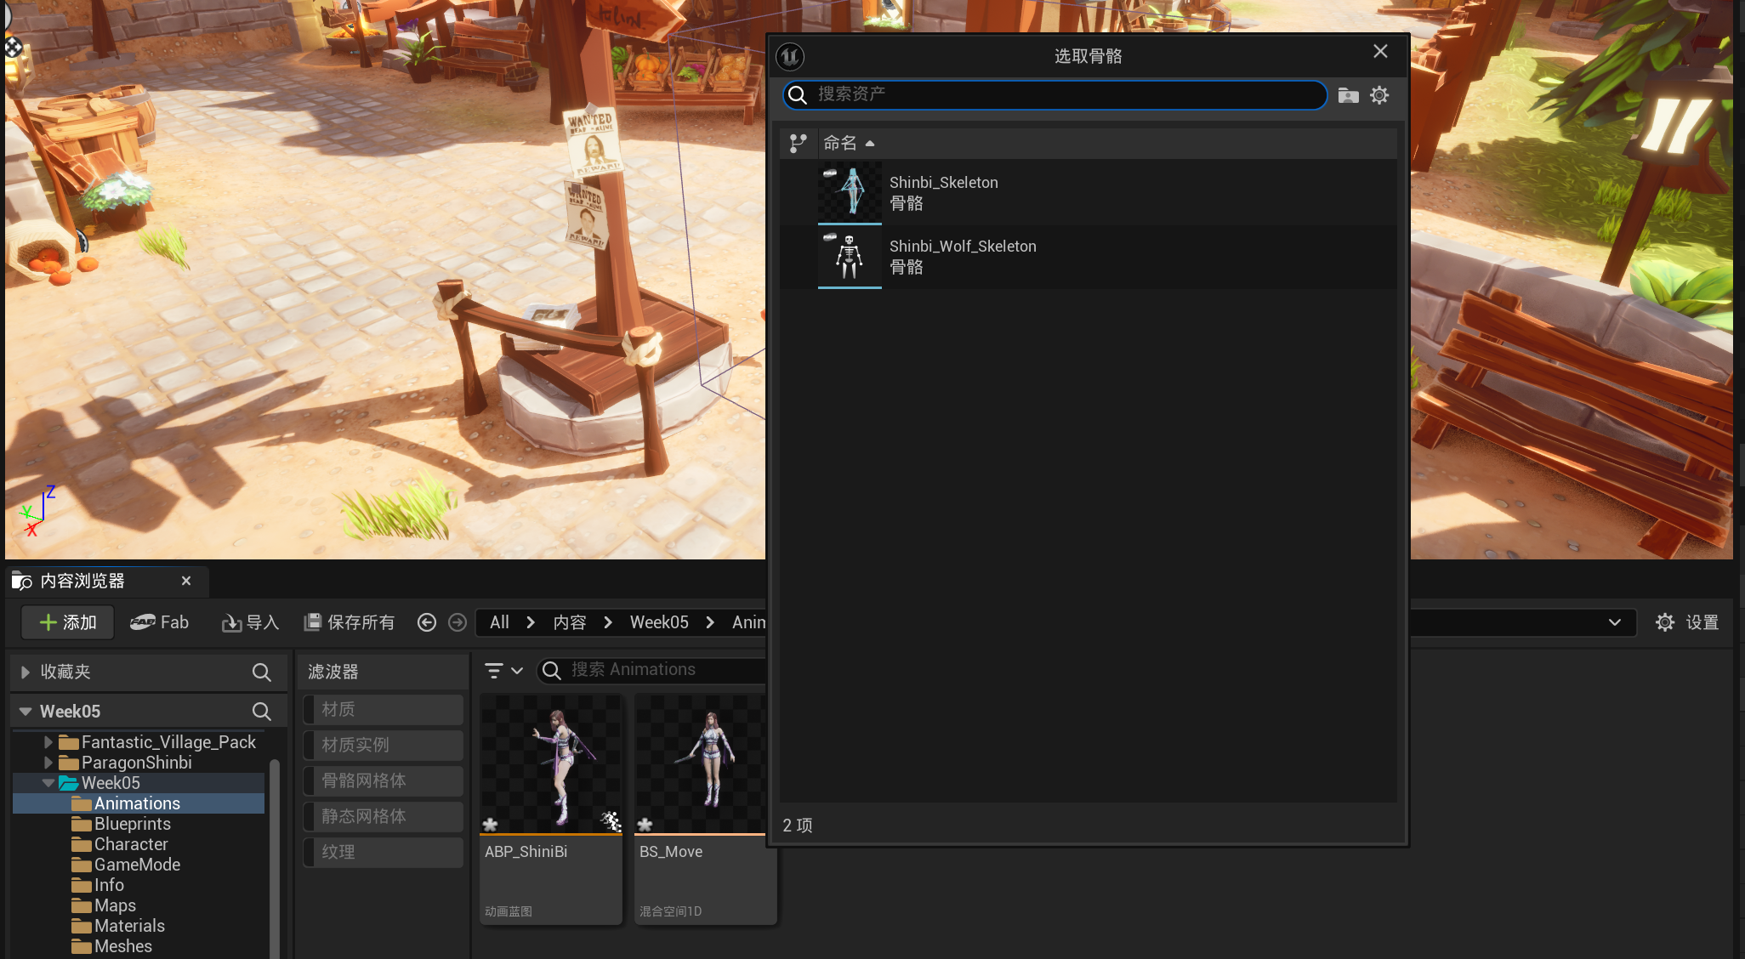
Task: Select the Materials folder
Action: pyautogui.click(x=118, y=926)
